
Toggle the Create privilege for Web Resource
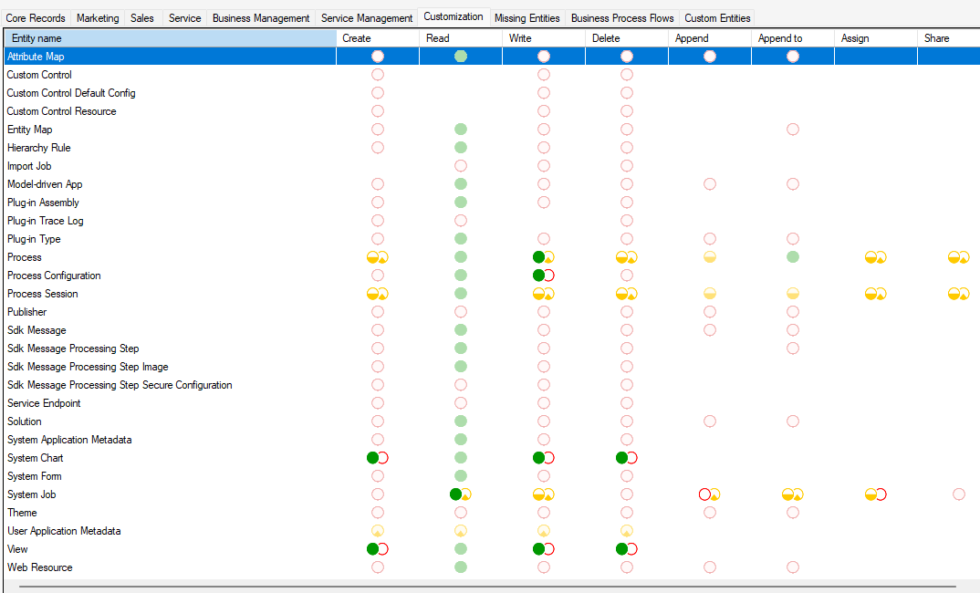[378, 567]
